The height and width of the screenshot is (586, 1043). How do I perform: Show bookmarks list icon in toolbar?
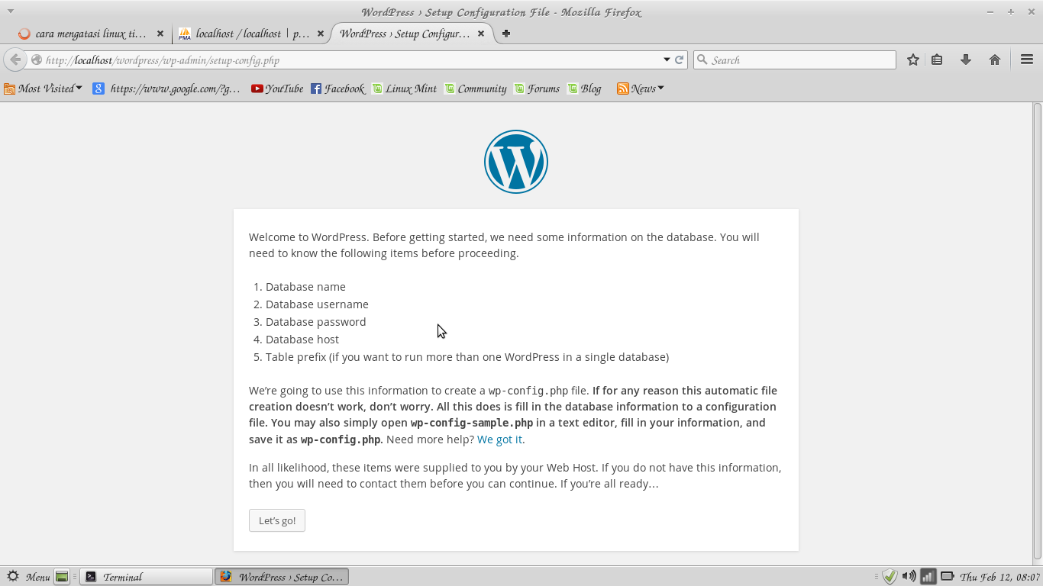coord(937,60)
